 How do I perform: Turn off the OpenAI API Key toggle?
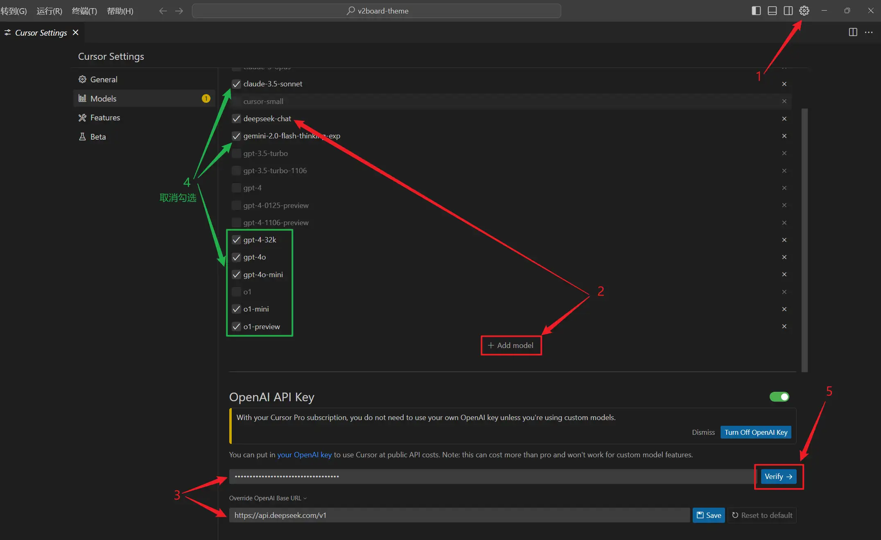pos(779,396)
